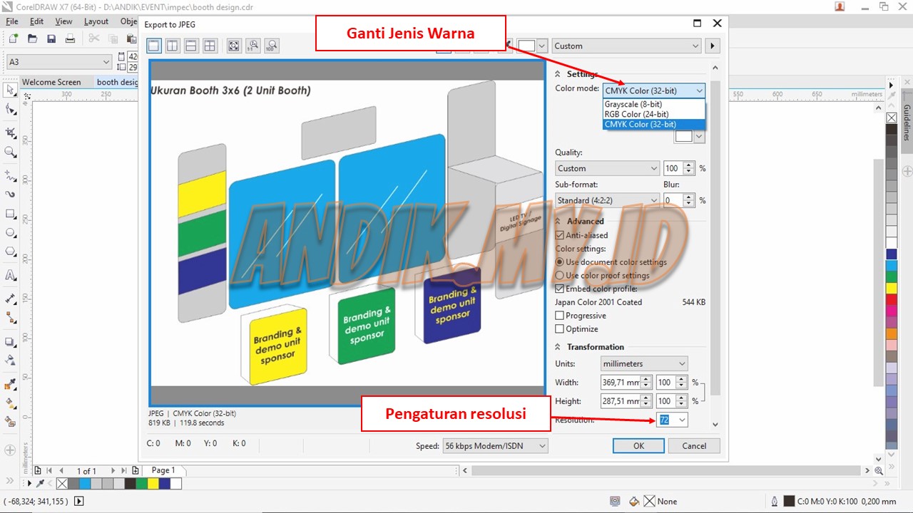Screen dimensions: 913x513
Task: Select Use document color settings option
Action: click(560, 262)
